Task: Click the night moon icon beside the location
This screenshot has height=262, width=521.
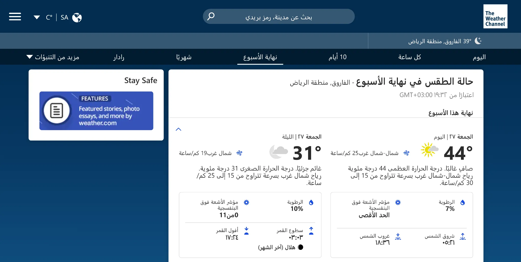Action: pyautogui.click(x=478, y=41)
